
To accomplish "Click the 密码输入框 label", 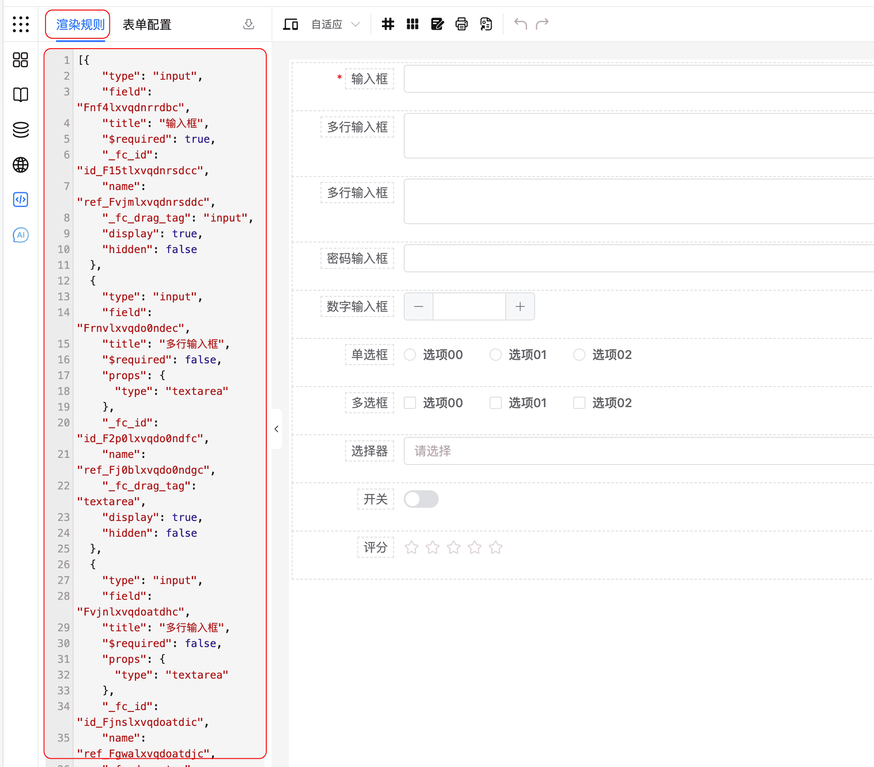I will pos(357,258).
